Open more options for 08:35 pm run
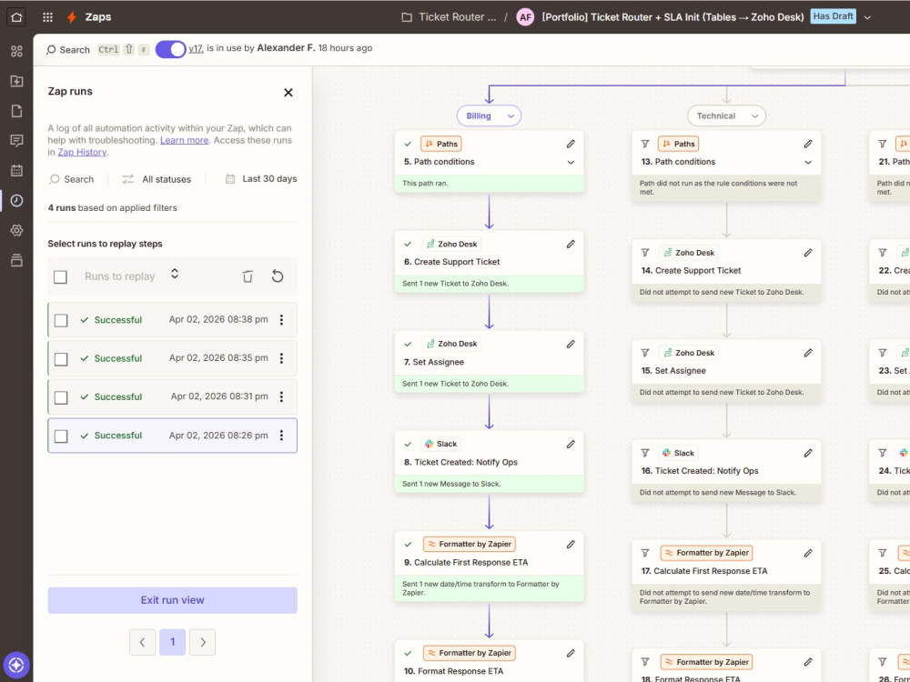This screenshot has width=910, height=682. click(x=281, y=358)
